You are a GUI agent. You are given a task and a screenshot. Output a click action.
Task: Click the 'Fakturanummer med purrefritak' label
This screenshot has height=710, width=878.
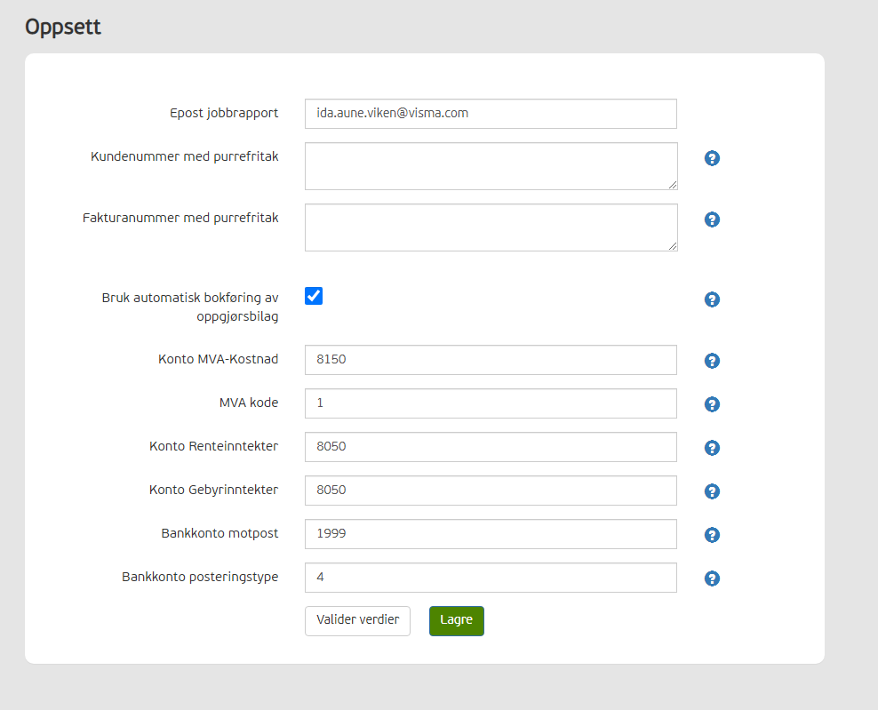(x=180, y=218)
